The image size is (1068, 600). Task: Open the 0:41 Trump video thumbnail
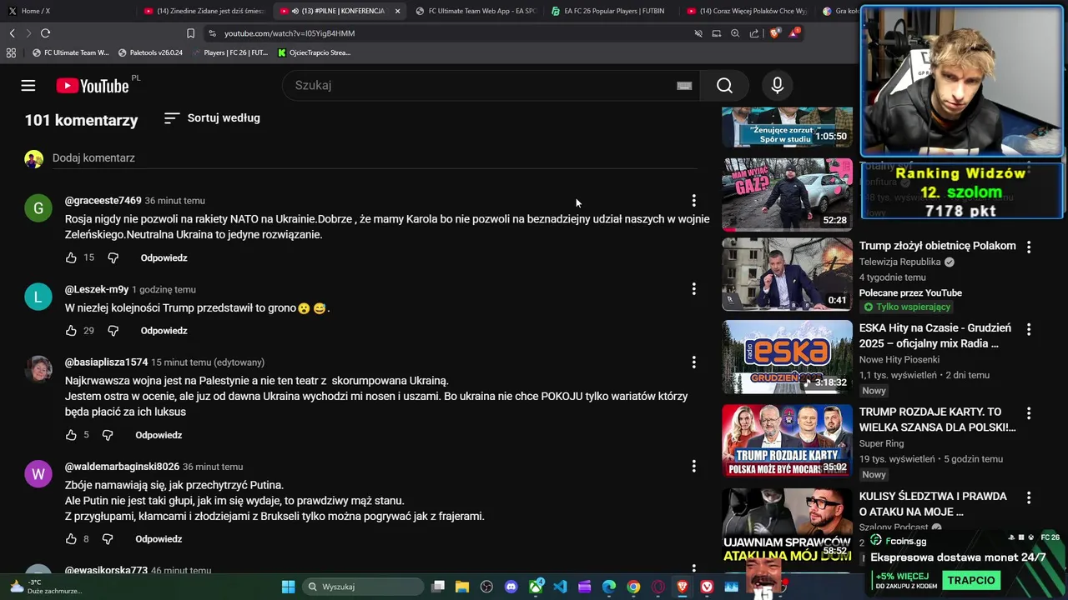788,274
